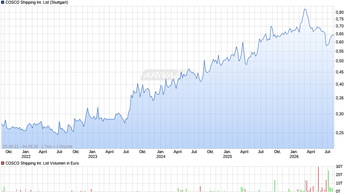The width and height of the screenshot is (350, 195).
Task: Click the date range text 20.08.21 - 04.08.26
Action: click(x=20, y=146)
